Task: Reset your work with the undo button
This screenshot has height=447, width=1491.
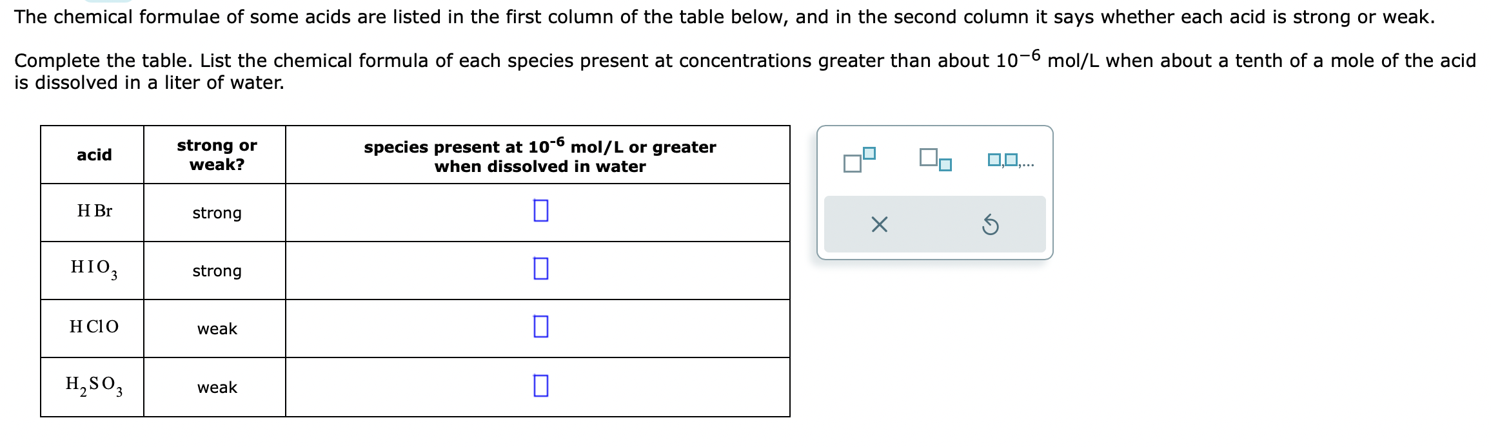Action: tap(991, 225)
